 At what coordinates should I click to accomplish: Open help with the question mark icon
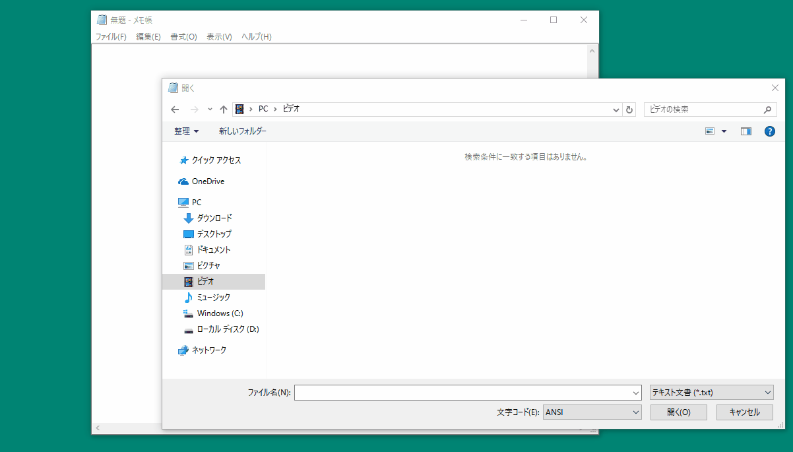coord(769,131)
